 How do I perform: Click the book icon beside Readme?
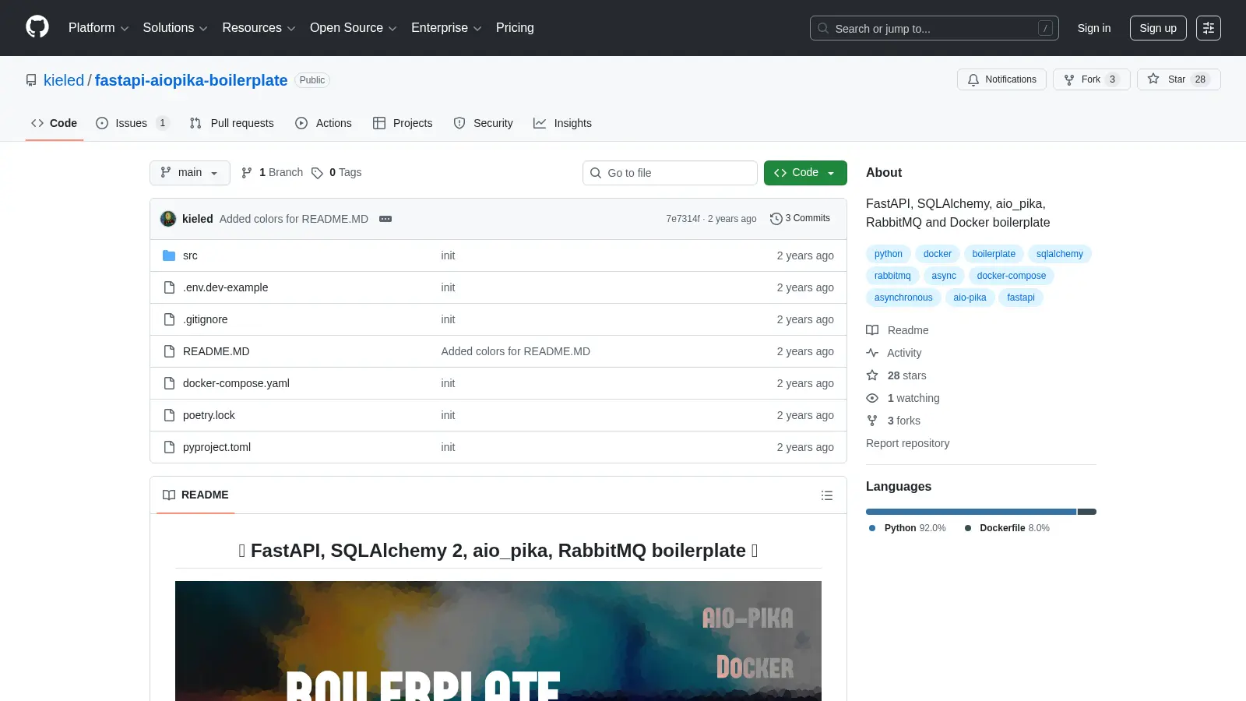(872, 330)
